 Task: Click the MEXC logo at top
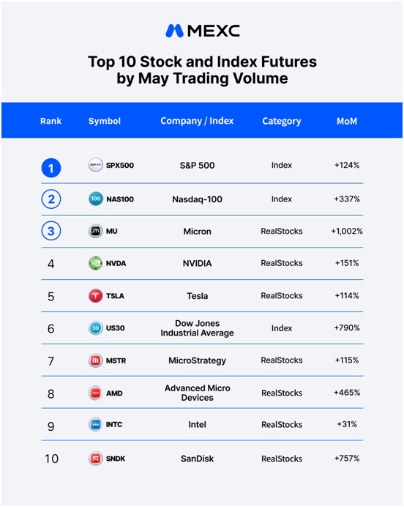[203, 31]
